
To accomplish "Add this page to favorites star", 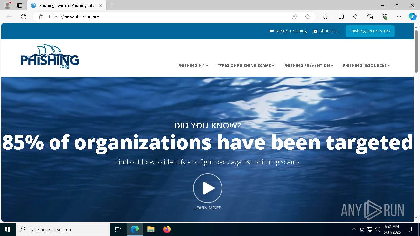I will point(308,17).
